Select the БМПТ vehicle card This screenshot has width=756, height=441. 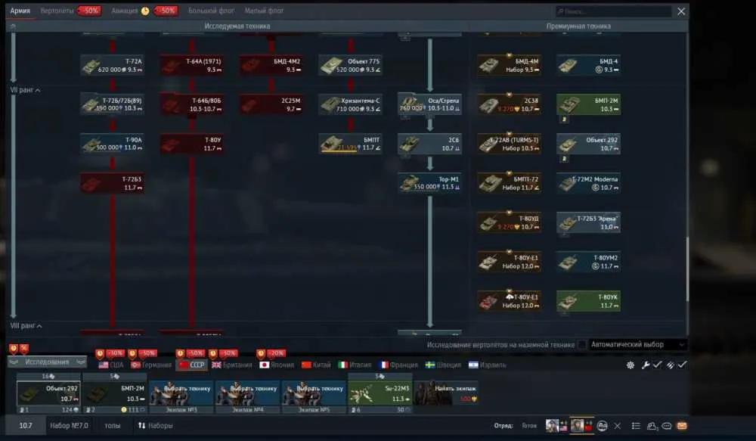coord(351,144)
